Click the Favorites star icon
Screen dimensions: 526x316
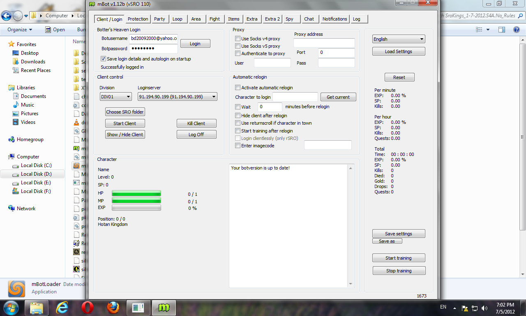(12, 44)
